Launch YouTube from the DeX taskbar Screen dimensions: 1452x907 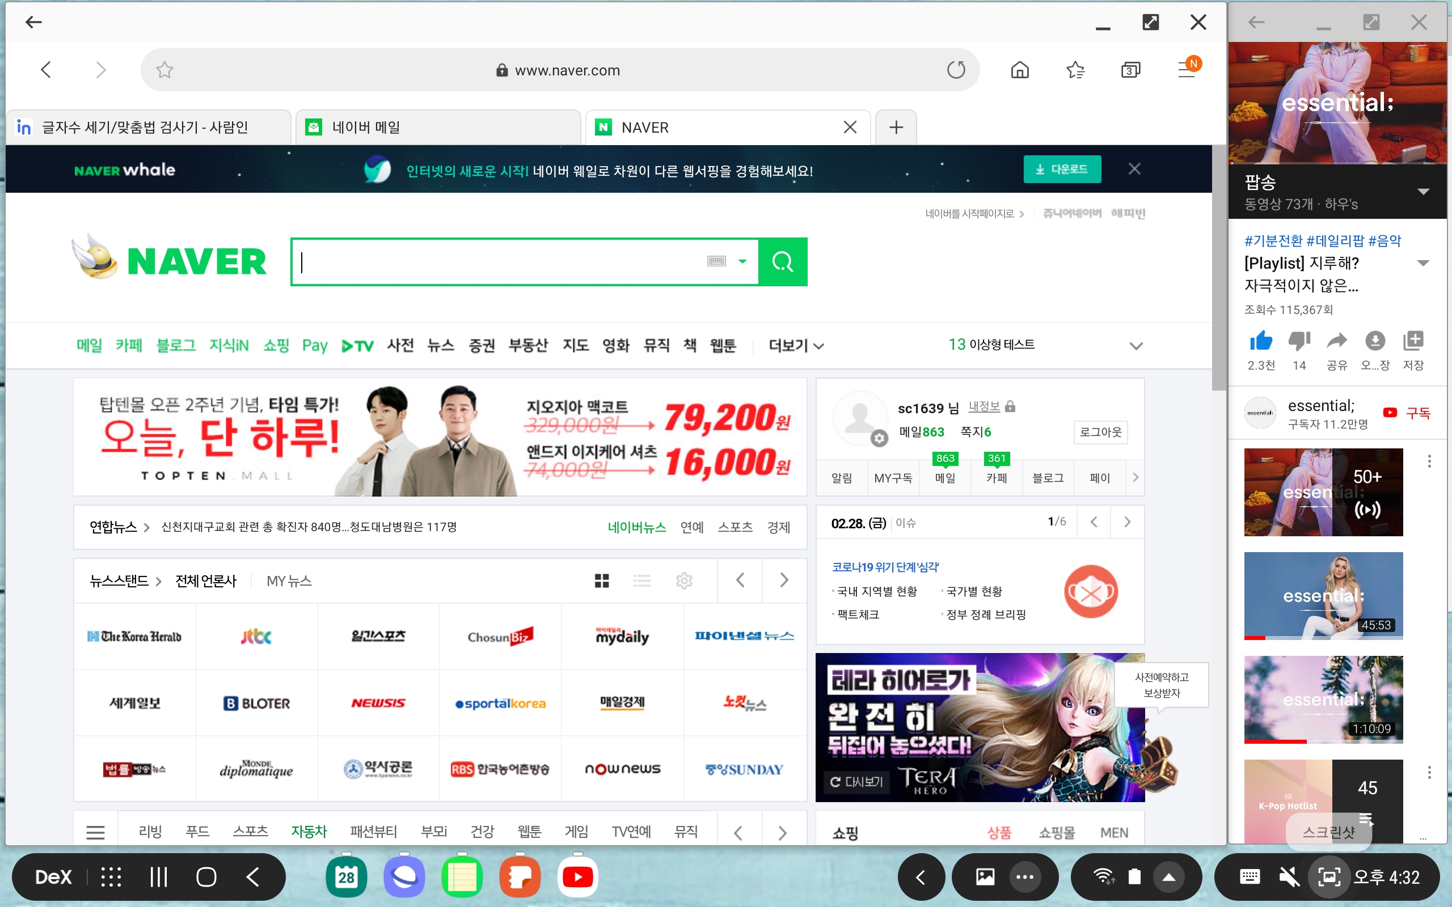click(577, 877)
